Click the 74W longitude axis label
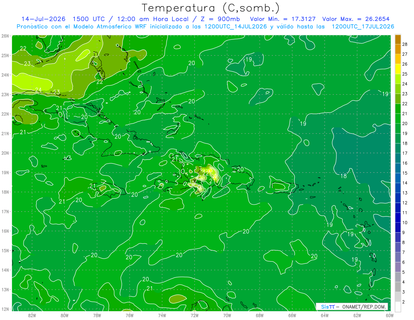This screenshot has height=320, width=414. click(162, 316)
